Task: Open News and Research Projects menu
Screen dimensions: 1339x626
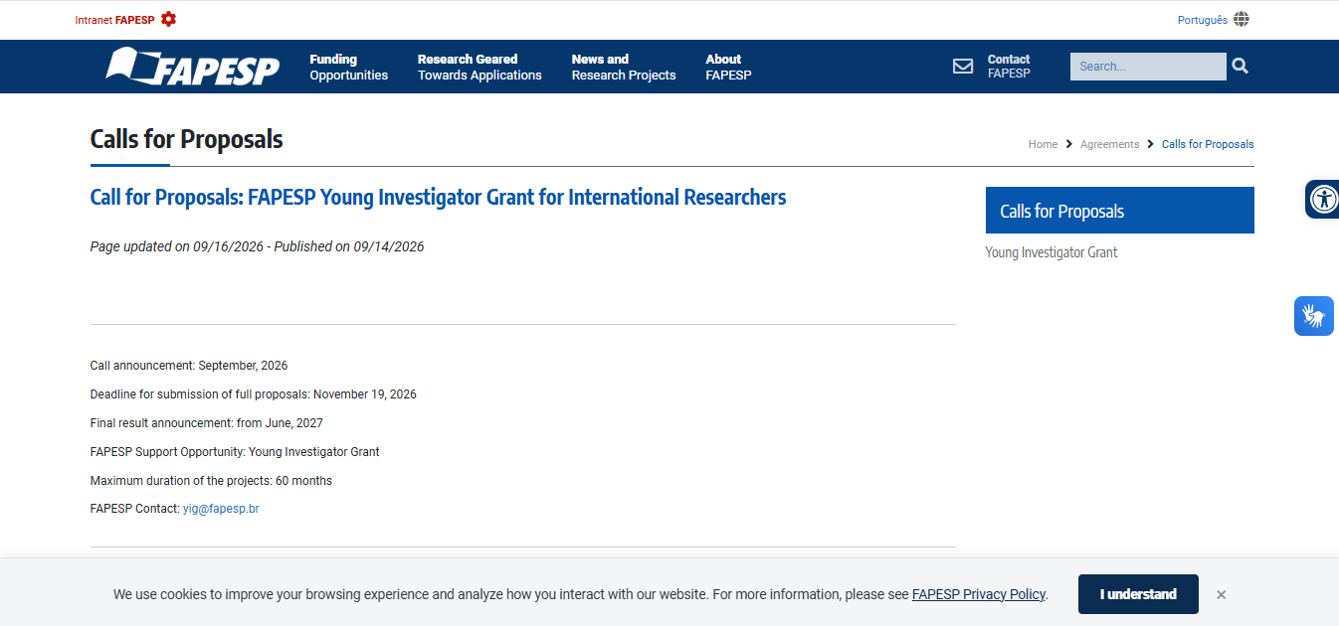Action: (x=624, y=67)
